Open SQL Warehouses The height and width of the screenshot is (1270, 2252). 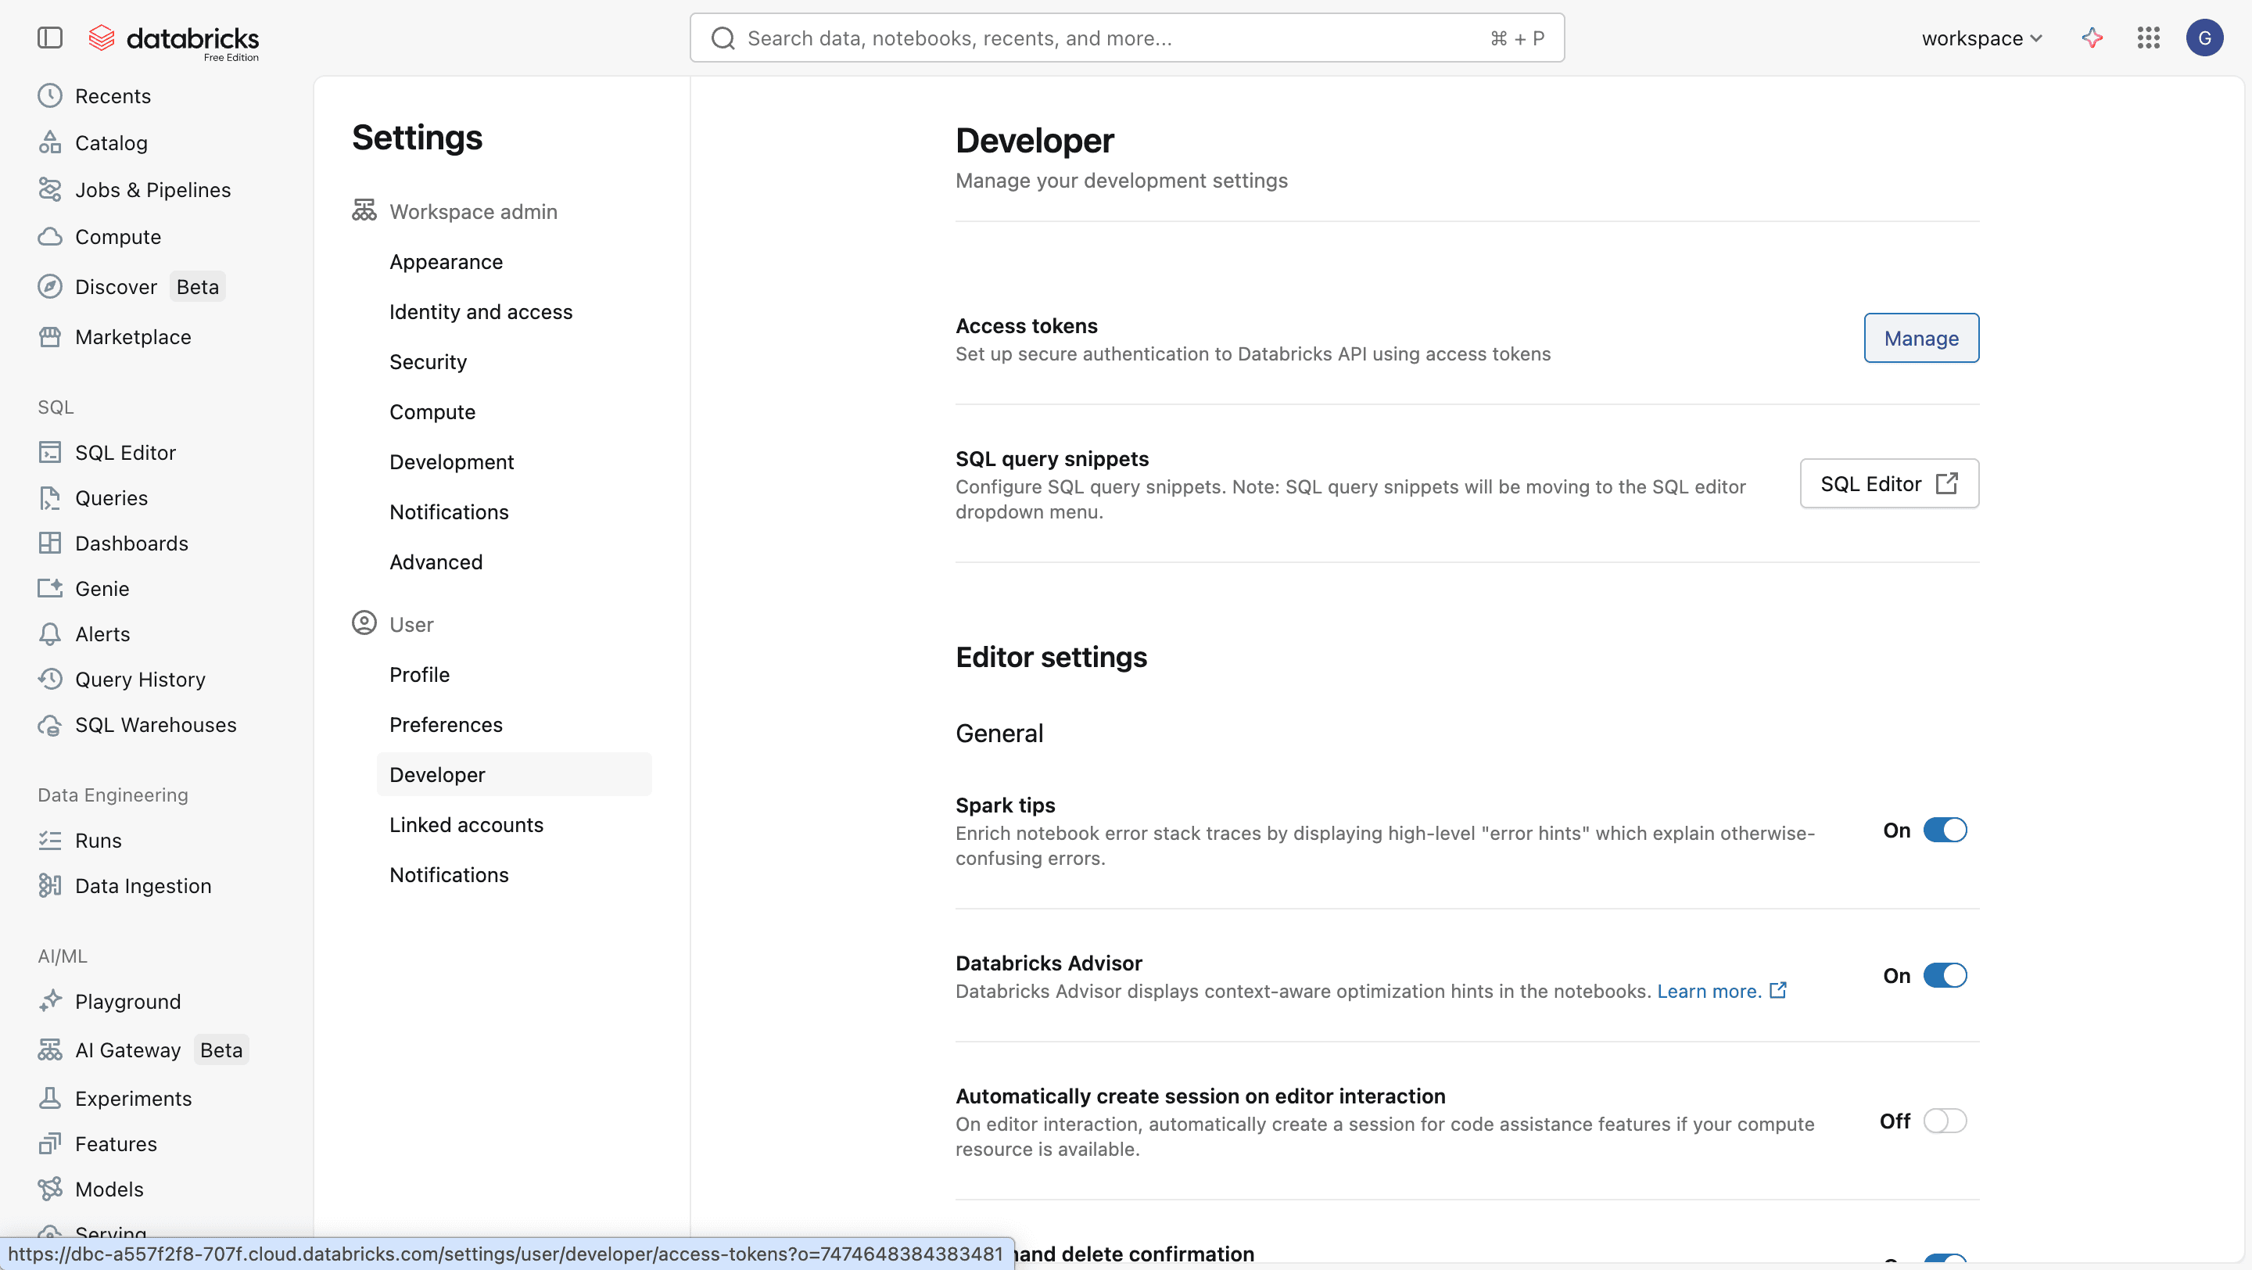[x=156, y=725]
